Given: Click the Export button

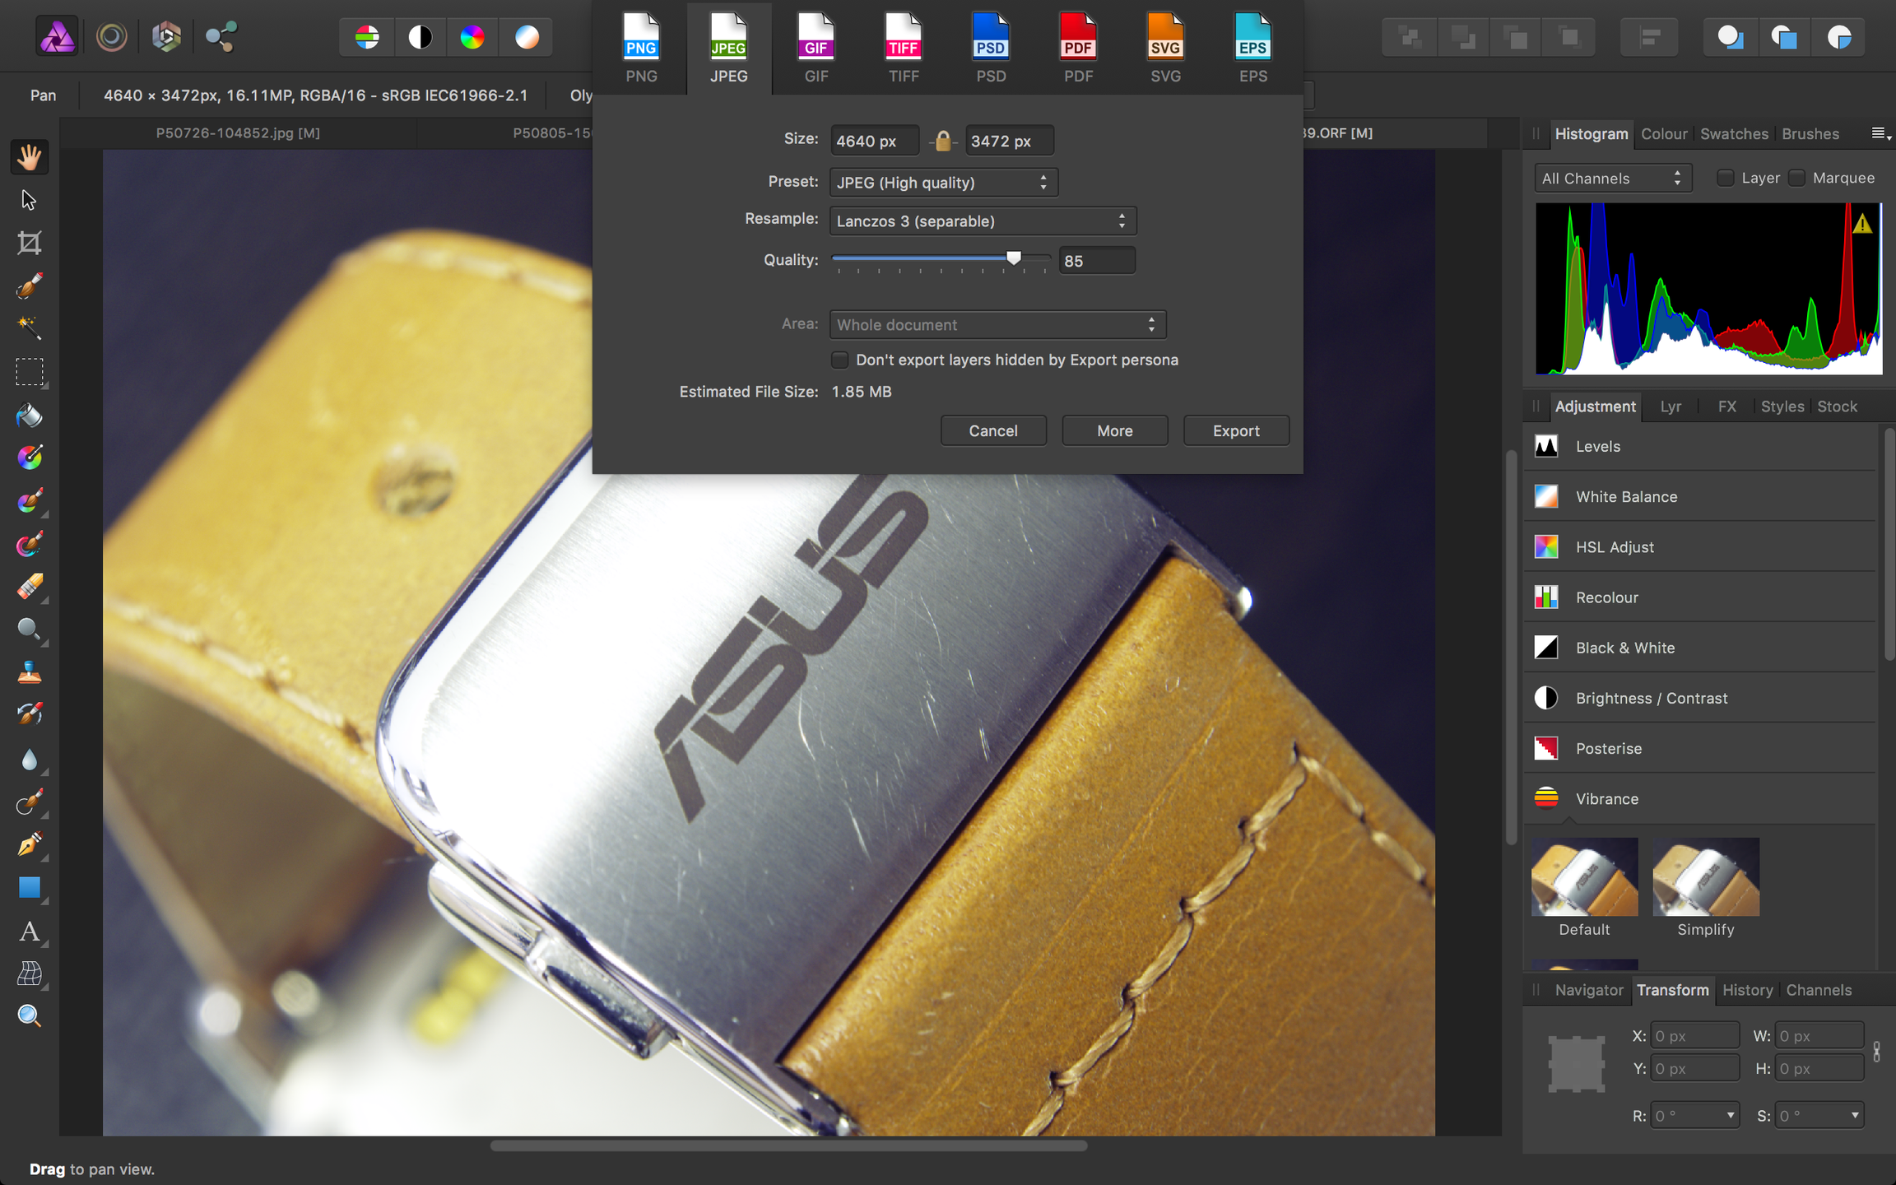Looking at the screenshot, I should click(1236, 430).
